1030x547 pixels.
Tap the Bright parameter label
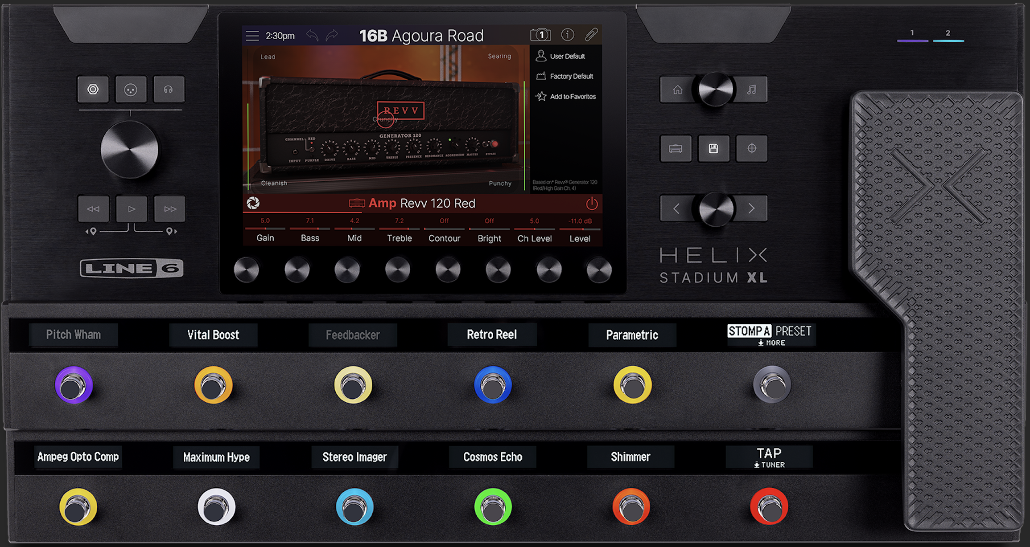[490, 238]
